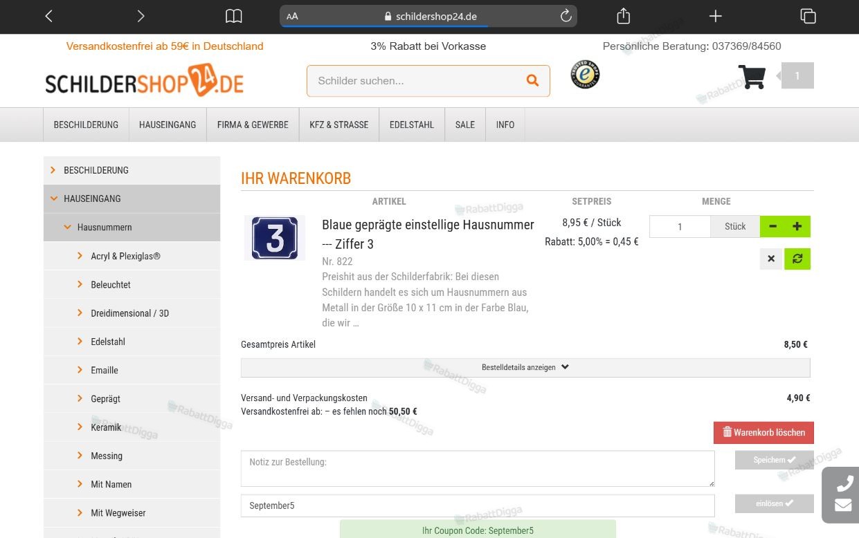Open the Mit Namen subcategory
Viewport: 859px width, 538px height.
[x=132, y=484]
